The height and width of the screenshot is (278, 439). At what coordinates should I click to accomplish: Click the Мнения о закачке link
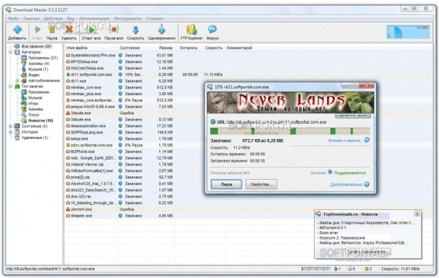[349, 140]
